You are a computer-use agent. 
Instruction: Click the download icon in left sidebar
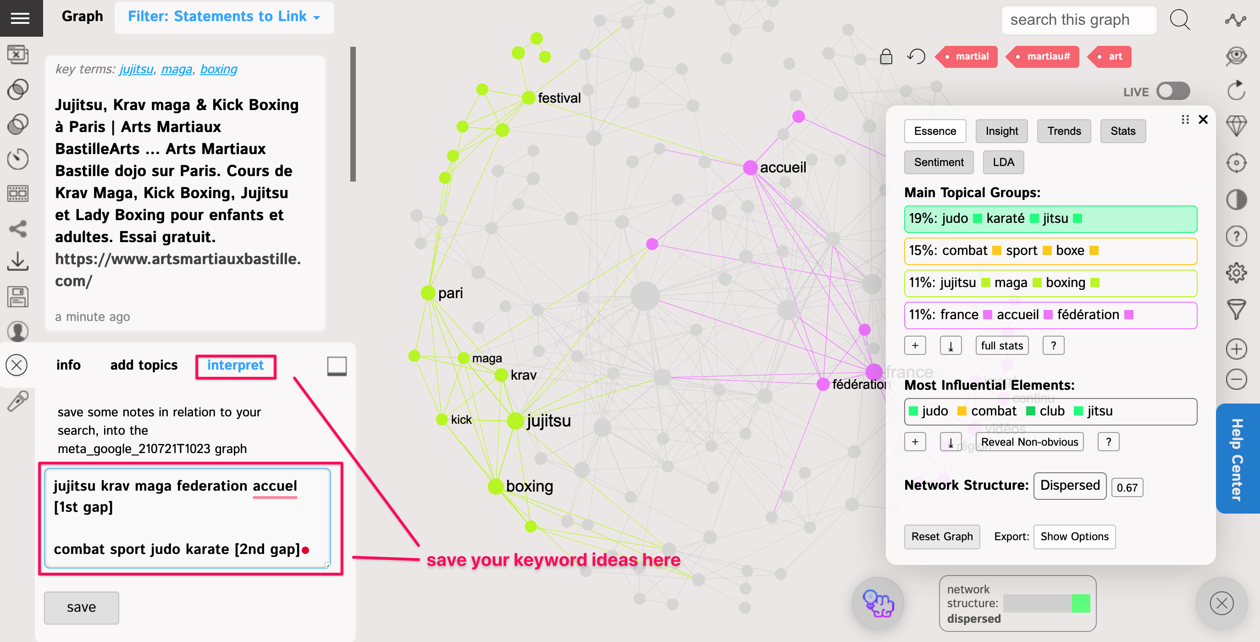(x=18, y=261)
